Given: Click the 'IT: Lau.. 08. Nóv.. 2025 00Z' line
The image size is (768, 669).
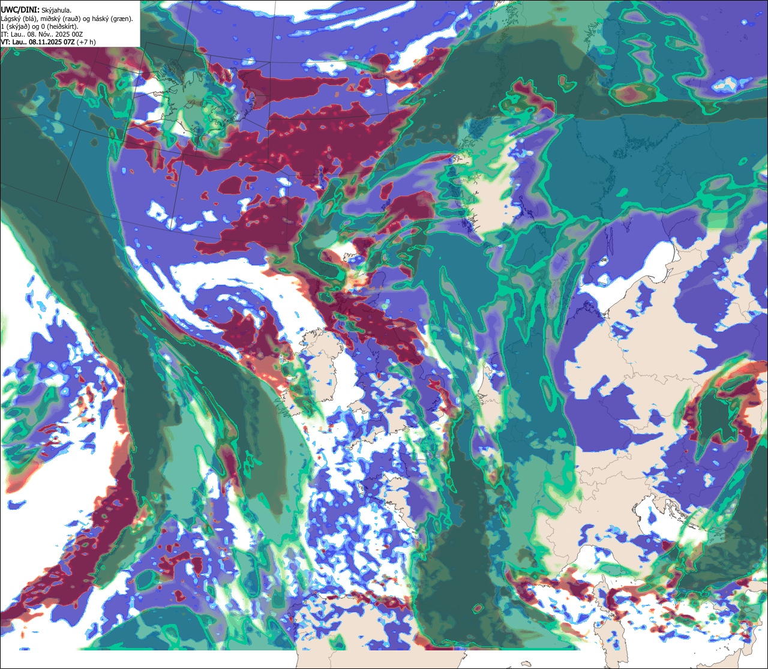Looking at the screenshot, I should (x=42, y=34).
